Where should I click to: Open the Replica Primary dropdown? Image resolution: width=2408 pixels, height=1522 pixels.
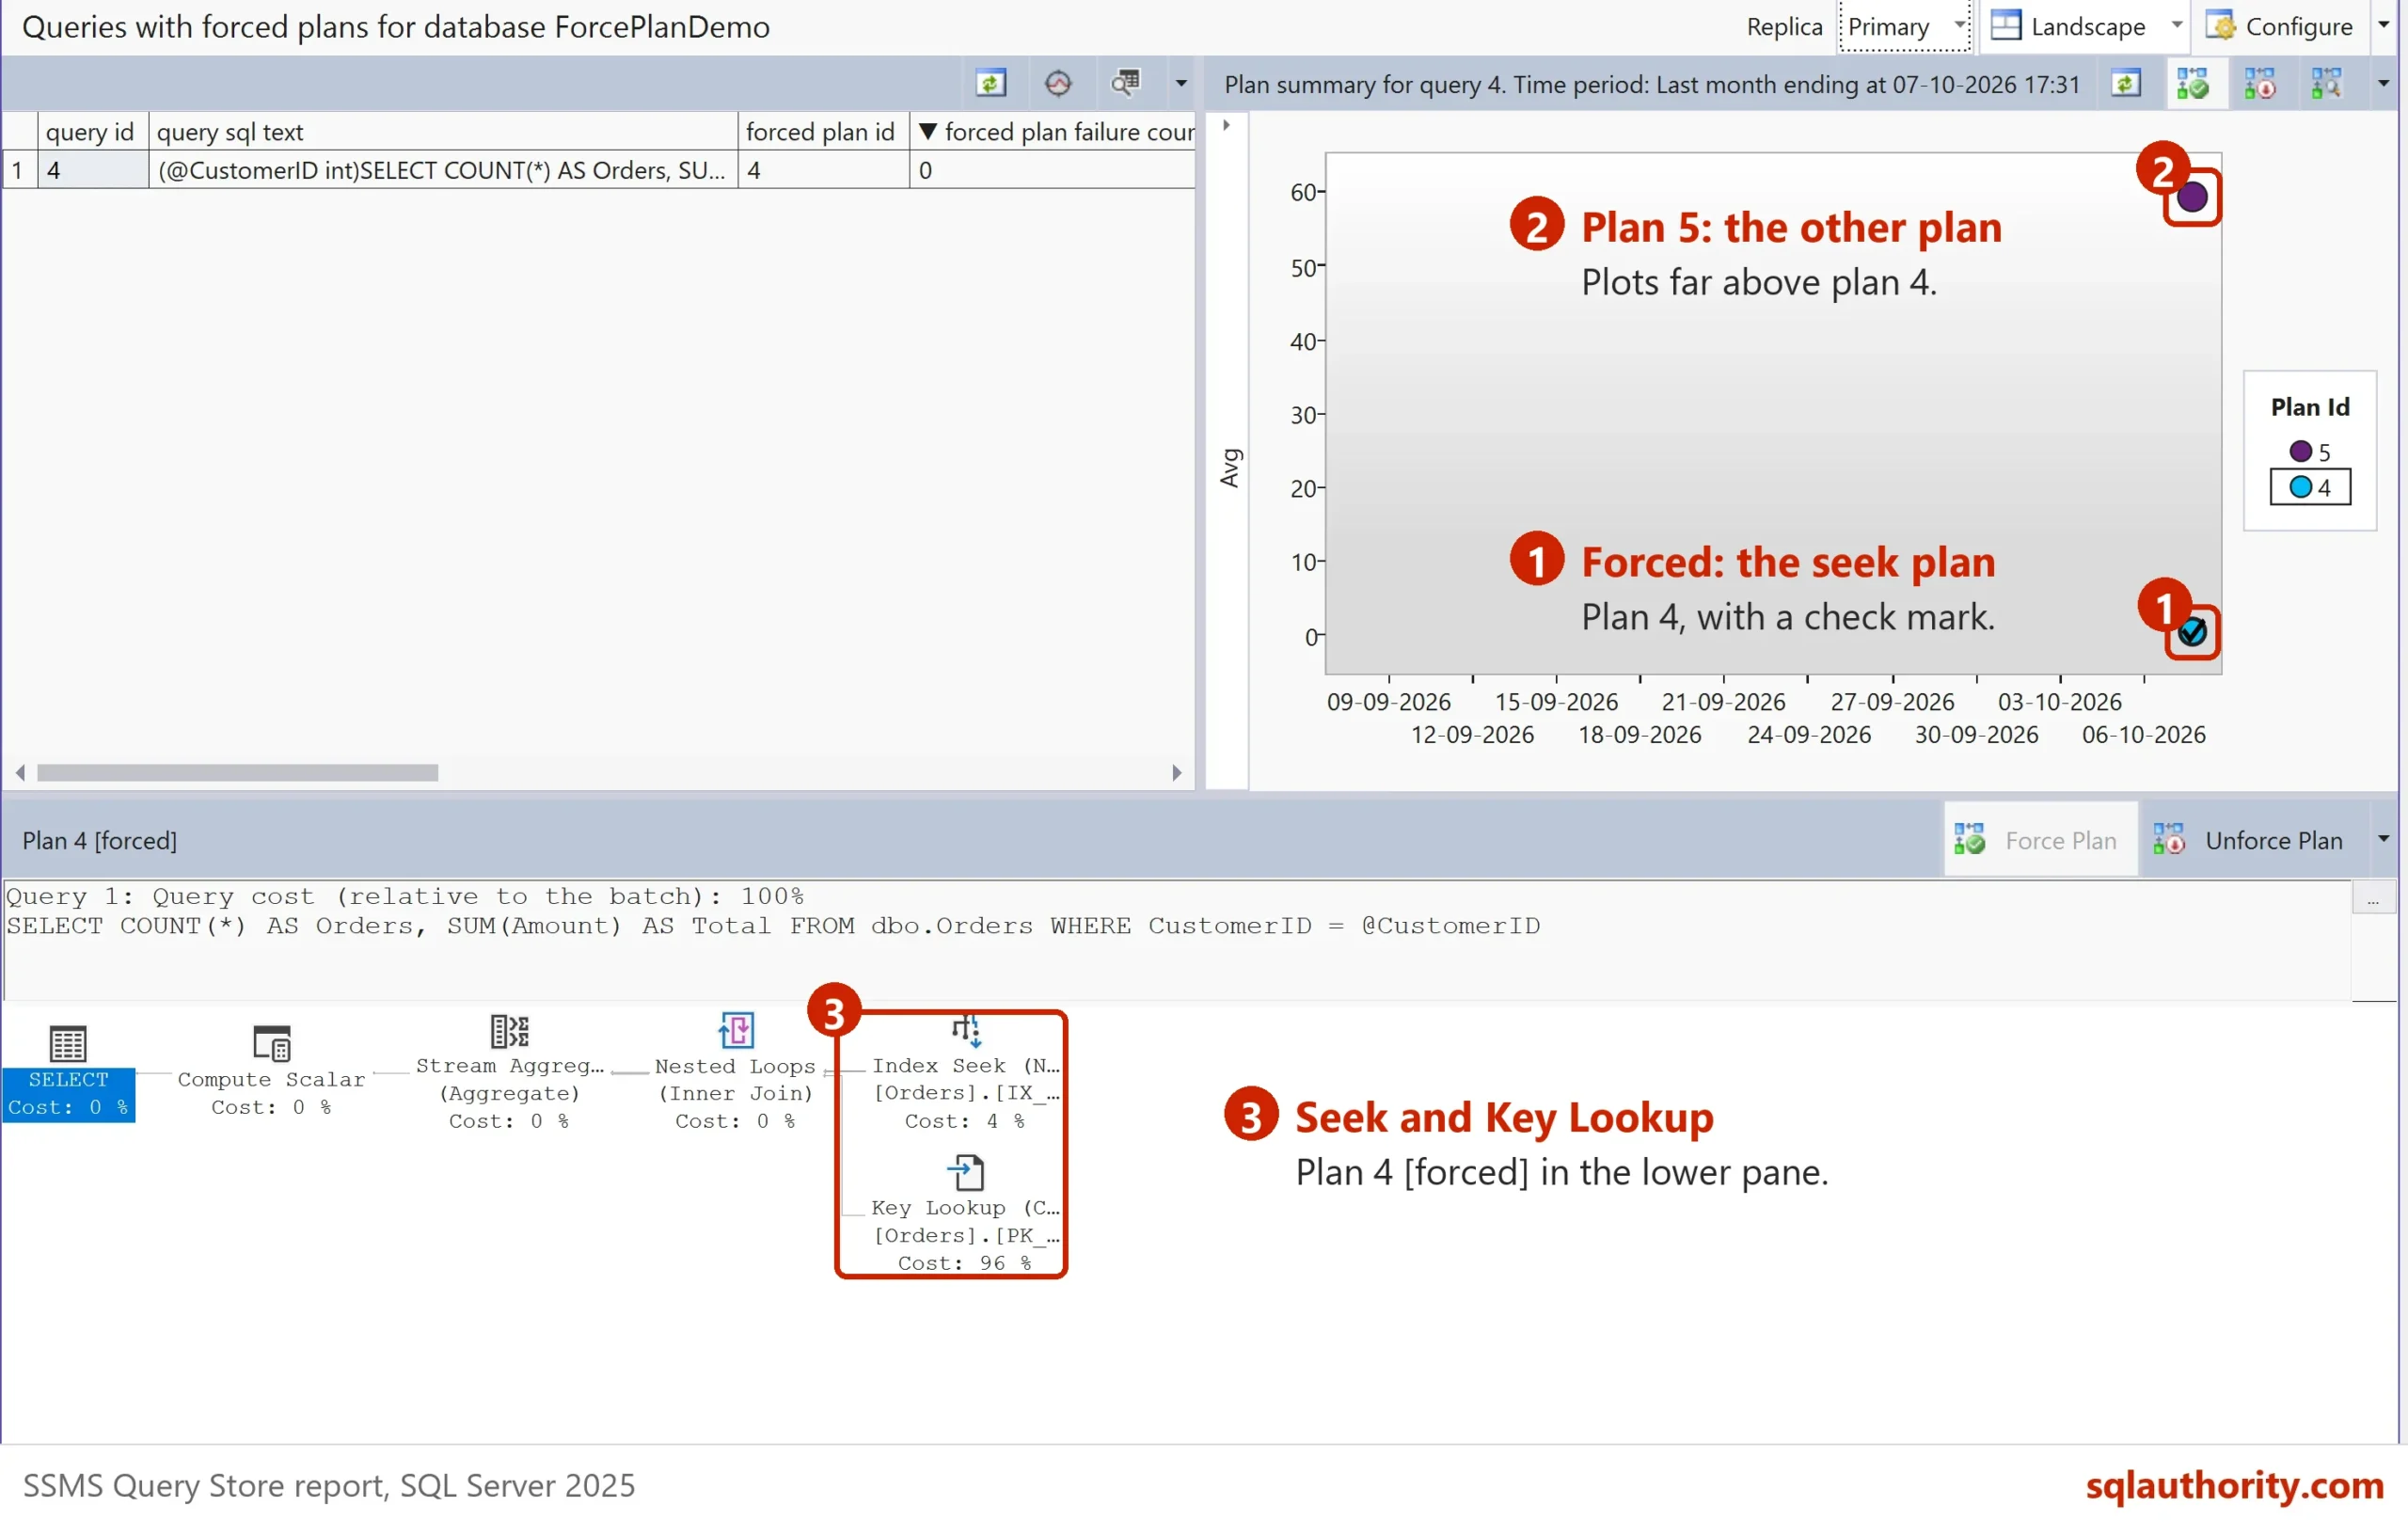1904,26
